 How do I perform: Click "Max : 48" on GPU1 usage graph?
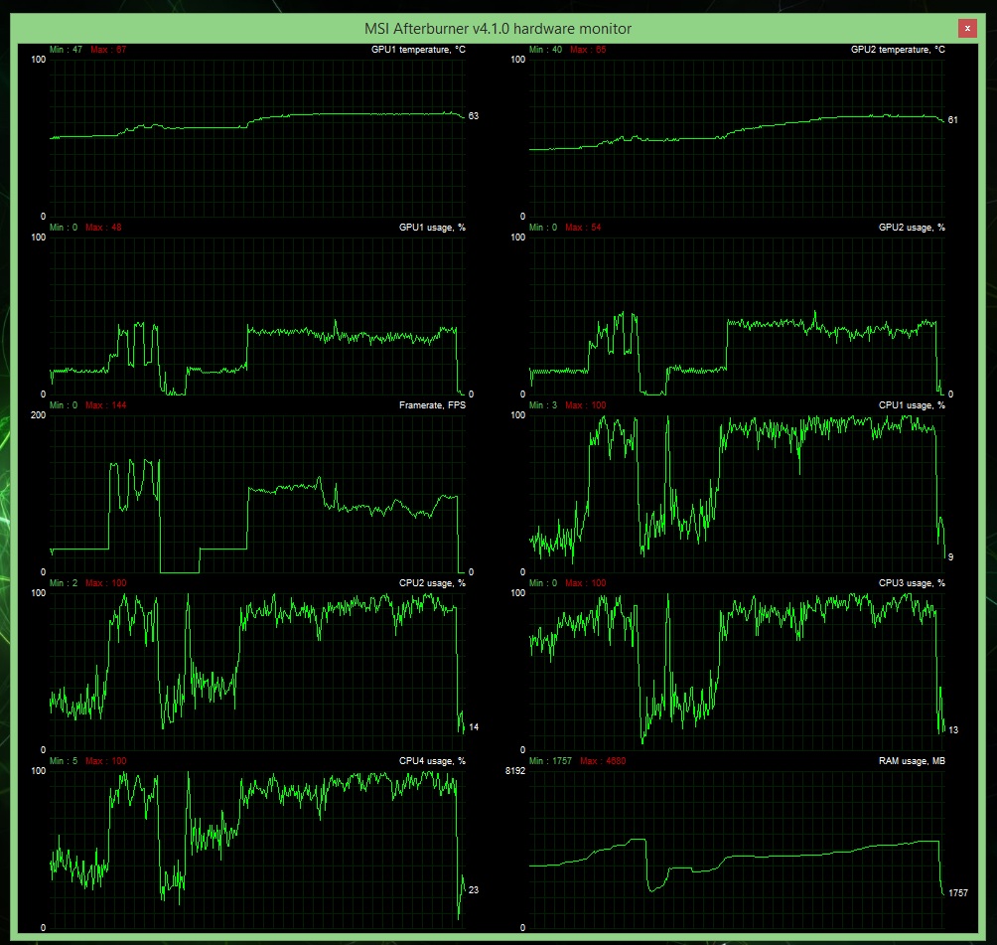(103, 228)
